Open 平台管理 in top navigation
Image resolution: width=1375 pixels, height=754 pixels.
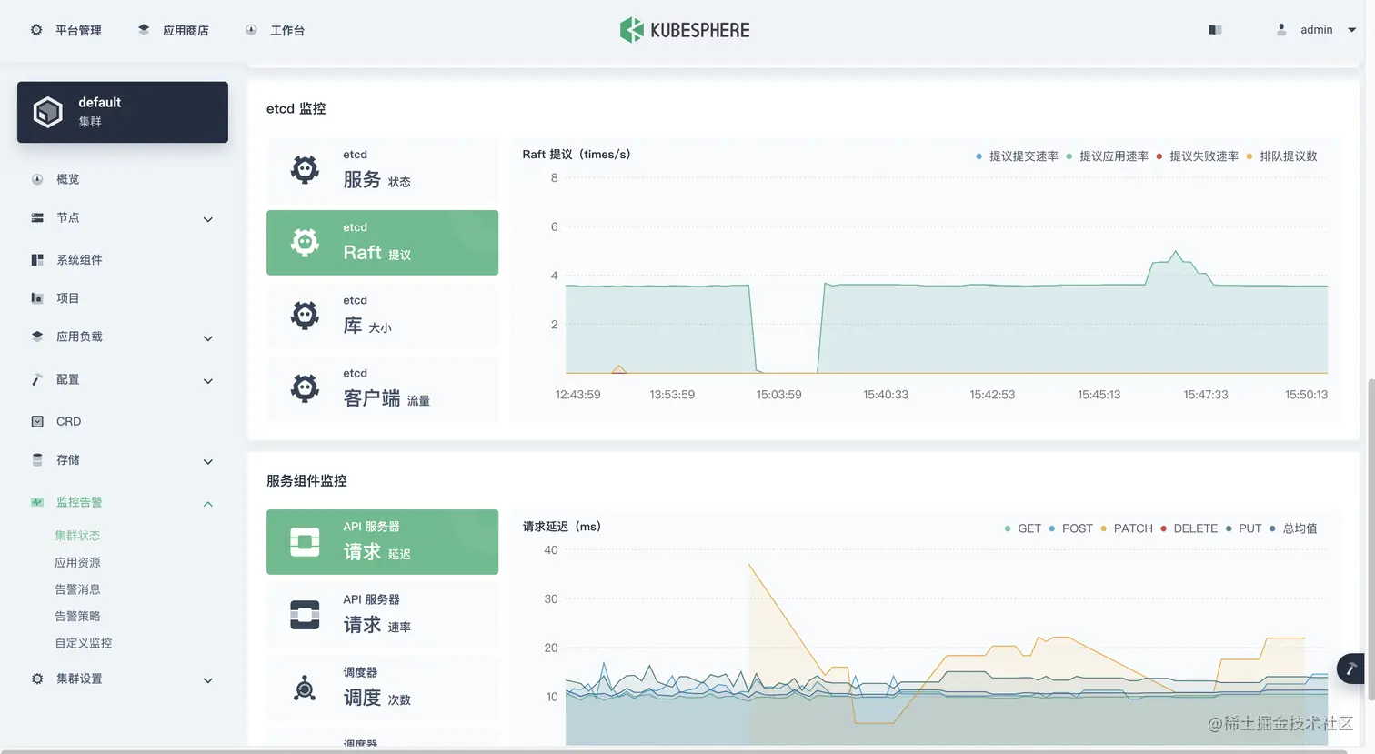[x=78, y=30]
